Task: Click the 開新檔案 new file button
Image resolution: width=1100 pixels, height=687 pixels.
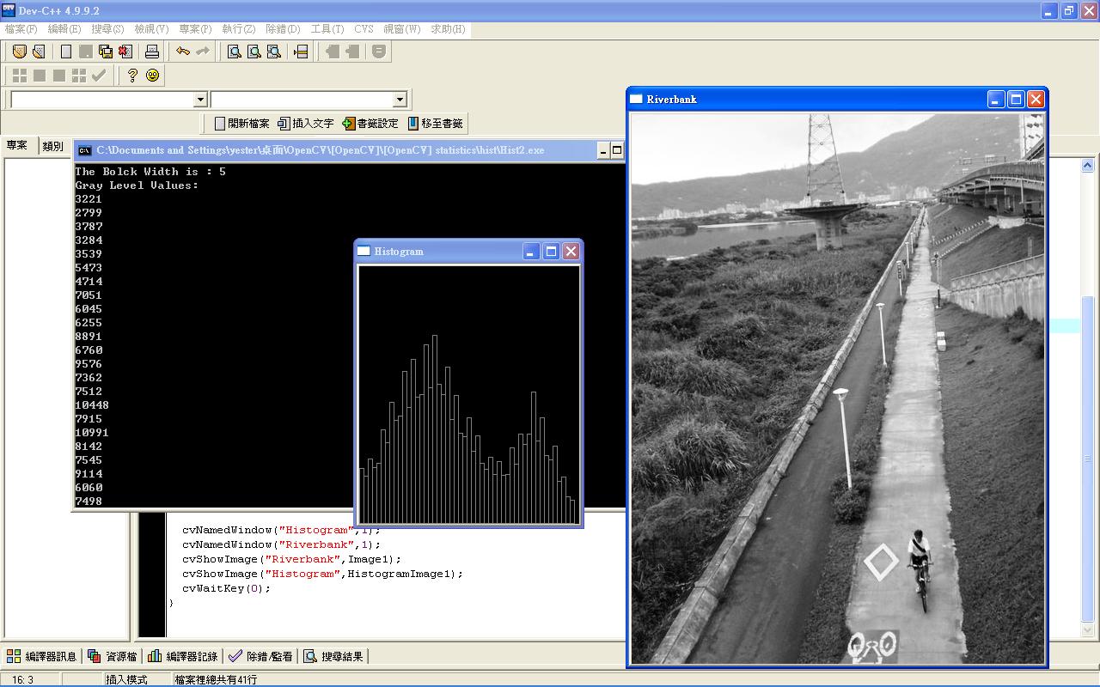Action: click(241, 124)
